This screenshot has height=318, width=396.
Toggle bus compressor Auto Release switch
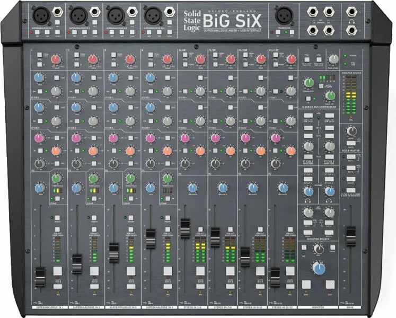pyautogui.click(x=321, y=86)
